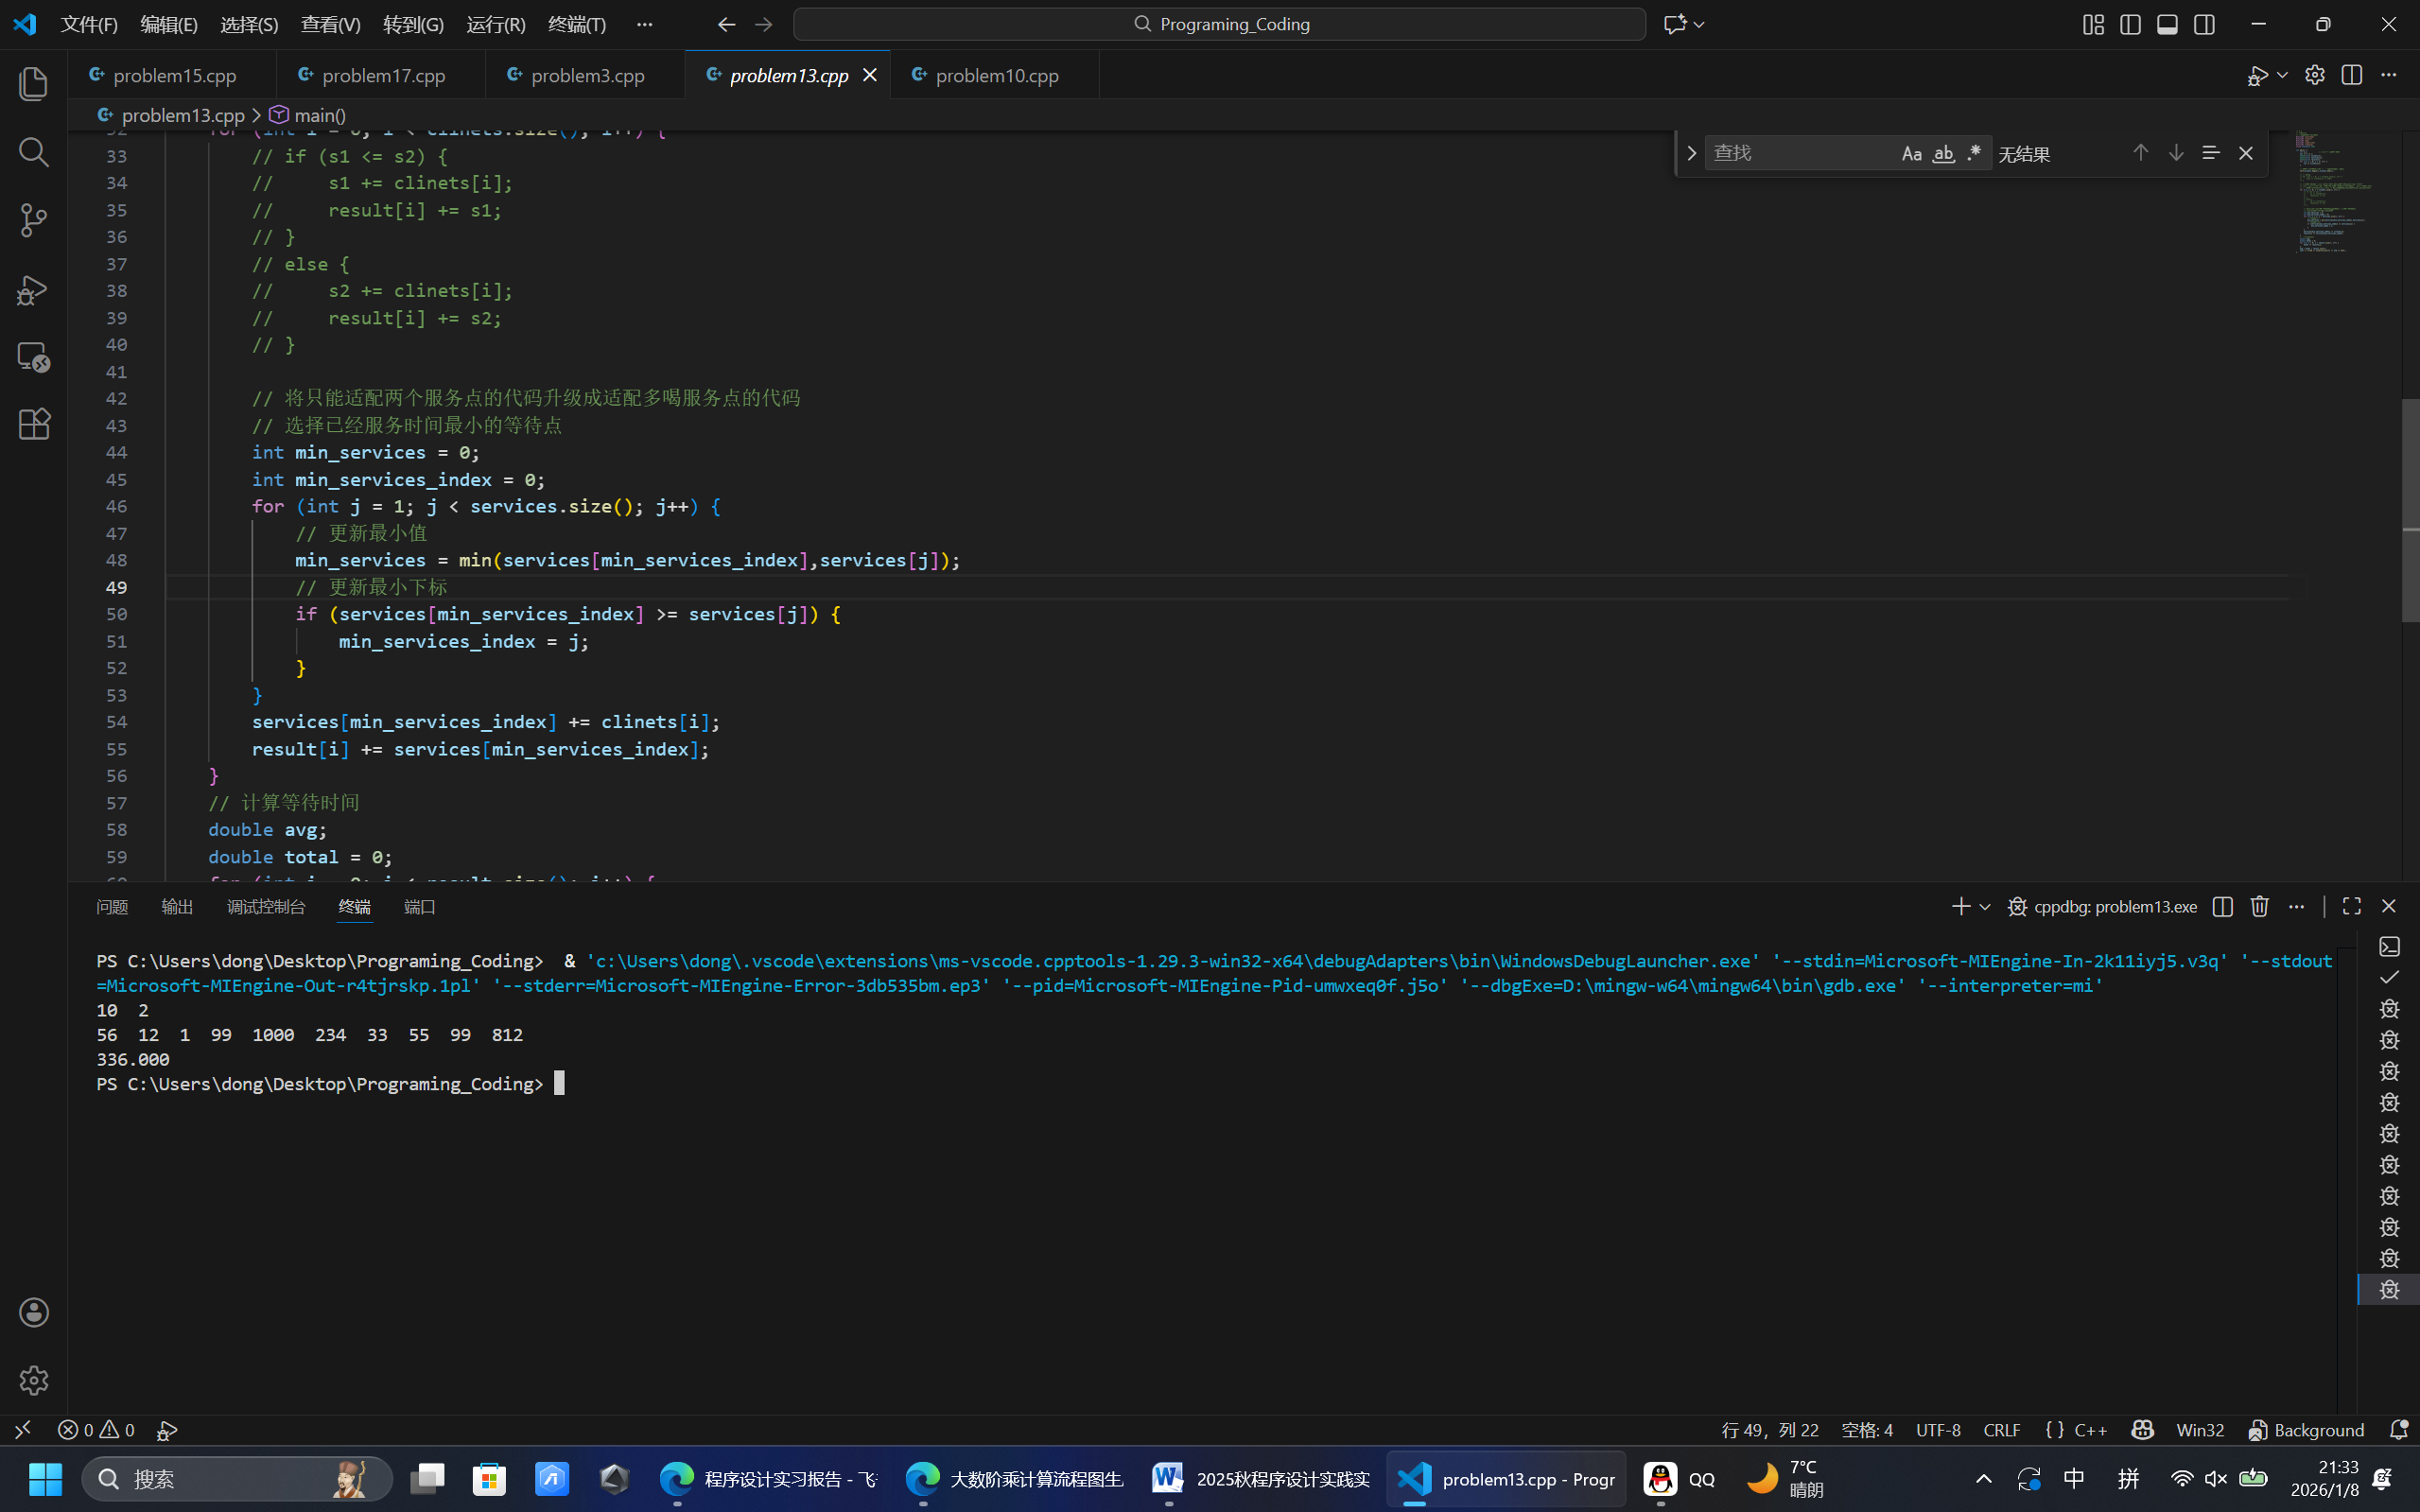The height and width of the screenshot is (1512, 2420).
Task: Open the run/debug button dropdown arrow
Action: tap(2282, 75)
